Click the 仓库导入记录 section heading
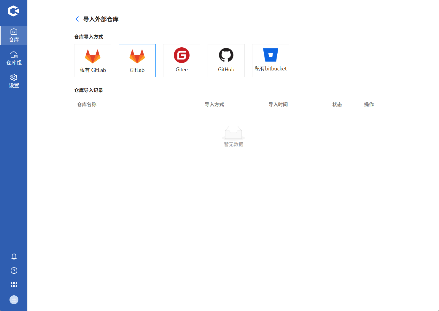This screenshot has width=439, height=311. pyautogui.click(x=89, y=90)
